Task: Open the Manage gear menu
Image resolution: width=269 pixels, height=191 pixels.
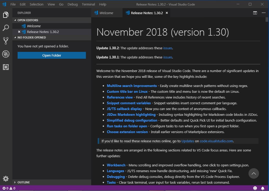Action: [x=6, y=178]
